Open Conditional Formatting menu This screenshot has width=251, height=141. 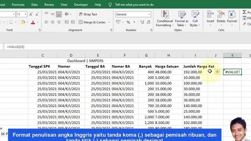point(165,19)
